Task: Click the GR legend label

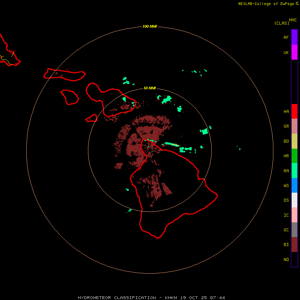Action: click(286, 126)
